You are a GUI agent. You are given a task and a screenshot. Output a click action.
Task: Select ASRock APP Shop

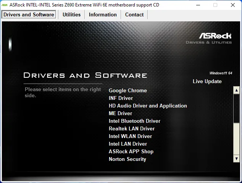131,152
